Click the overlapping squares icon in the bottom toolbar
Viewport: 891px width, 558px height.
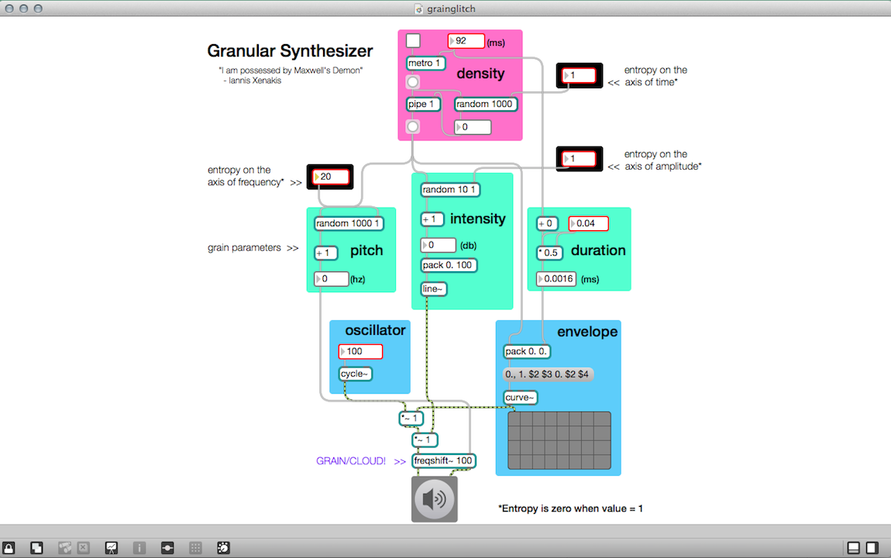[36, 548]
